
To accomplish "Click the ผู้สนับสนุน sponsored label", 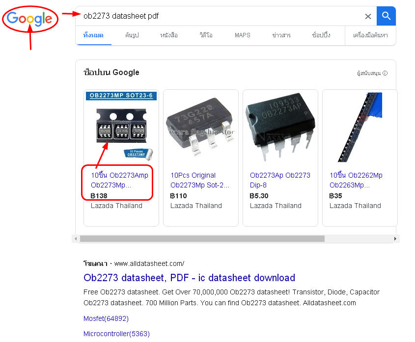I will [x=369, y=73].
